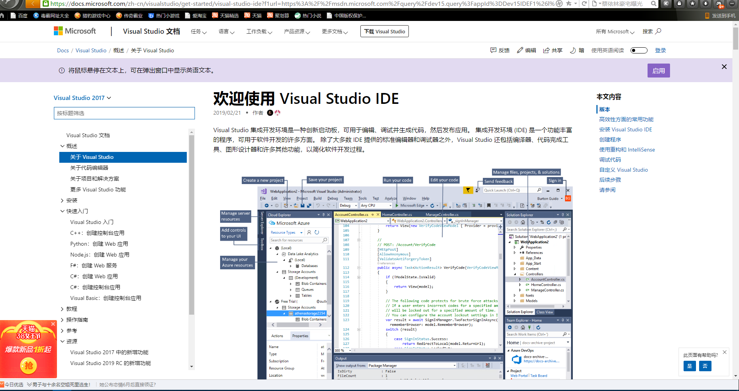Expand the 安装 tree node
Image resolution: width=739 pixels, height=391 pixels.
point(62,200)
